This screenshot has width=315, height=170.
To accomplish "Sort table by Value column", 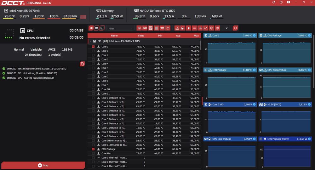I will 141,36.
